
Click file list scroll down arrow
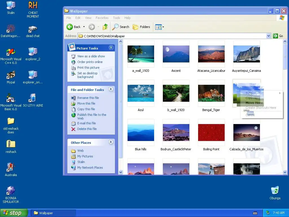[x=285, y=172]
